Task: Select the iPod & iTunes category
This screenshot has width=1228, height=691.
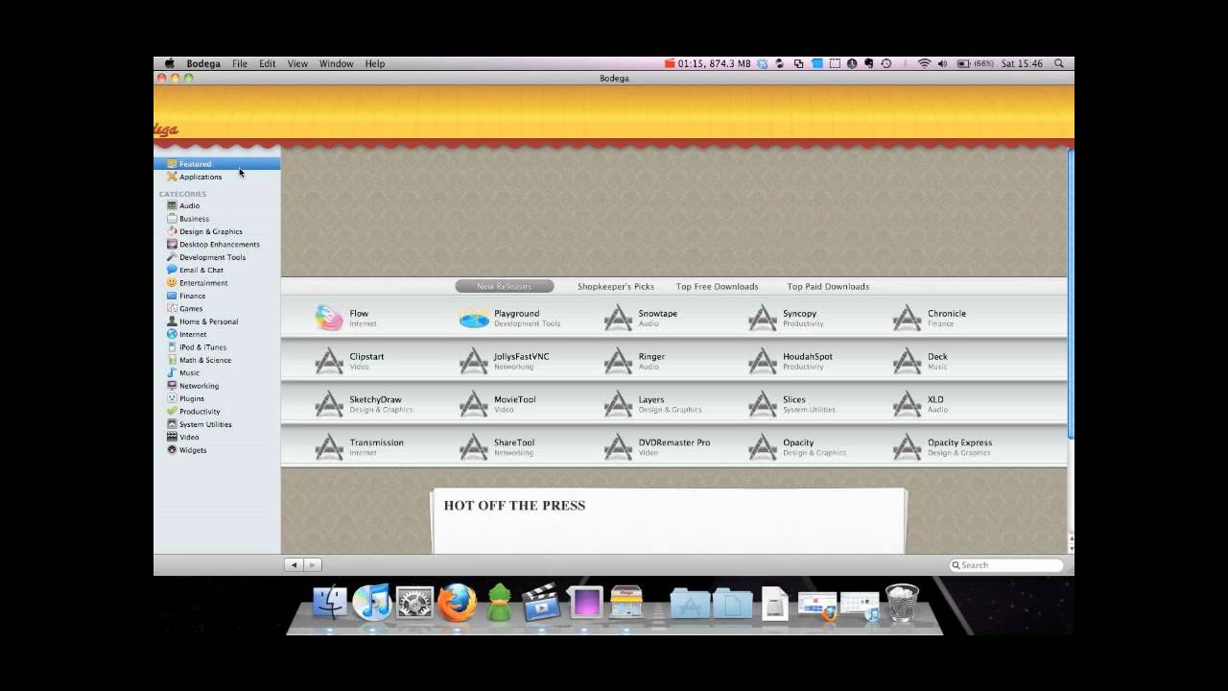Action: (202, 347)
